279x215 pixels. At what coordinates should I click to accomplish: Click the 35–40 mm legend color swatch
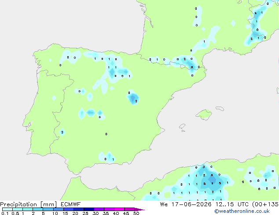click(109, 209)
